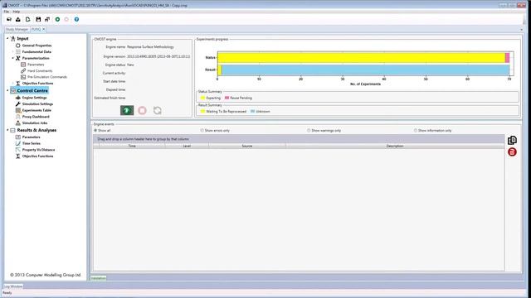The image size is (531, 298).
Task: Expand Input's Objective Functions node
Action: click(x=13, y=83)
